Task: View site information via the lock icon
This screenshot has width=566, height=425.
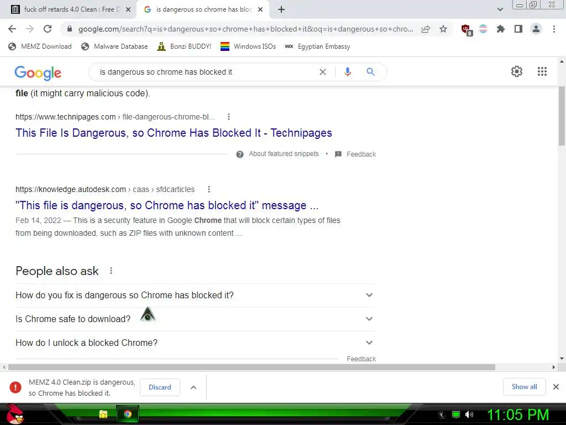Action: point(70,29)
